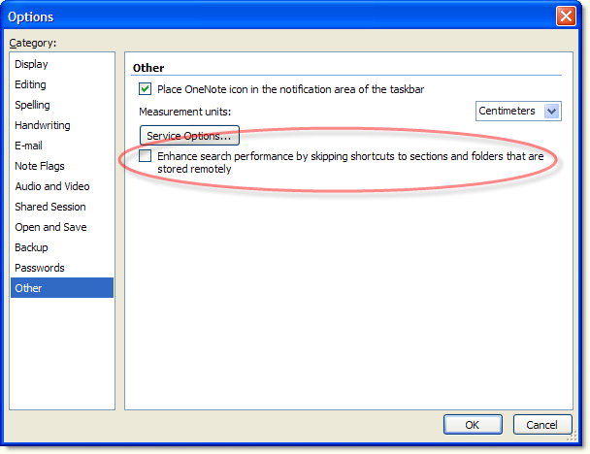Screen dimensions: 590x454
Task: Open the Measurement units dropdown arrow
Action: tap(551, 111)
